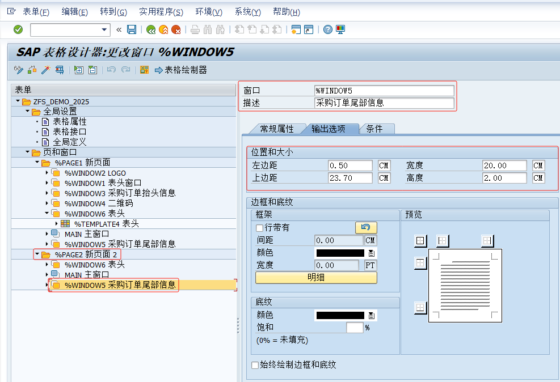Toggle the top border preview button
The height and width of the screenshot is (382, 560).
(420, 263)
